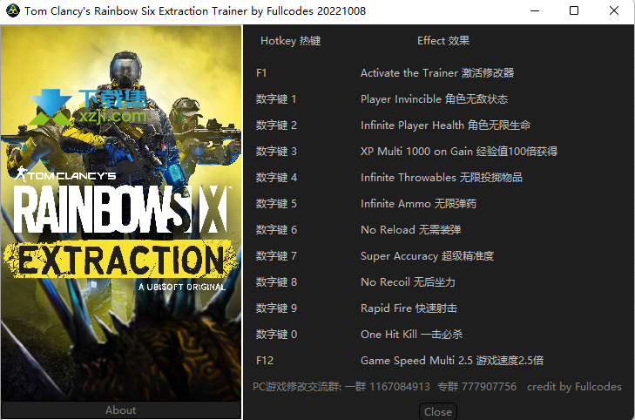The image size is (635, 420).
Task: Toggle Game Speed Multi 2.5 option
Action: 452,361
